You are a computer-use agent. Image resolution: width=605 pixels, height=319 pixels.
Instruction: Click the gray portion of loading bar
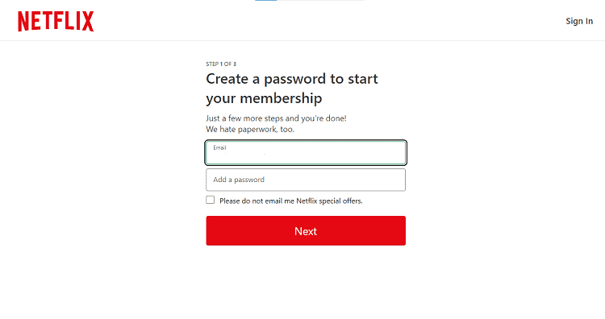click(x=320, y=0)
